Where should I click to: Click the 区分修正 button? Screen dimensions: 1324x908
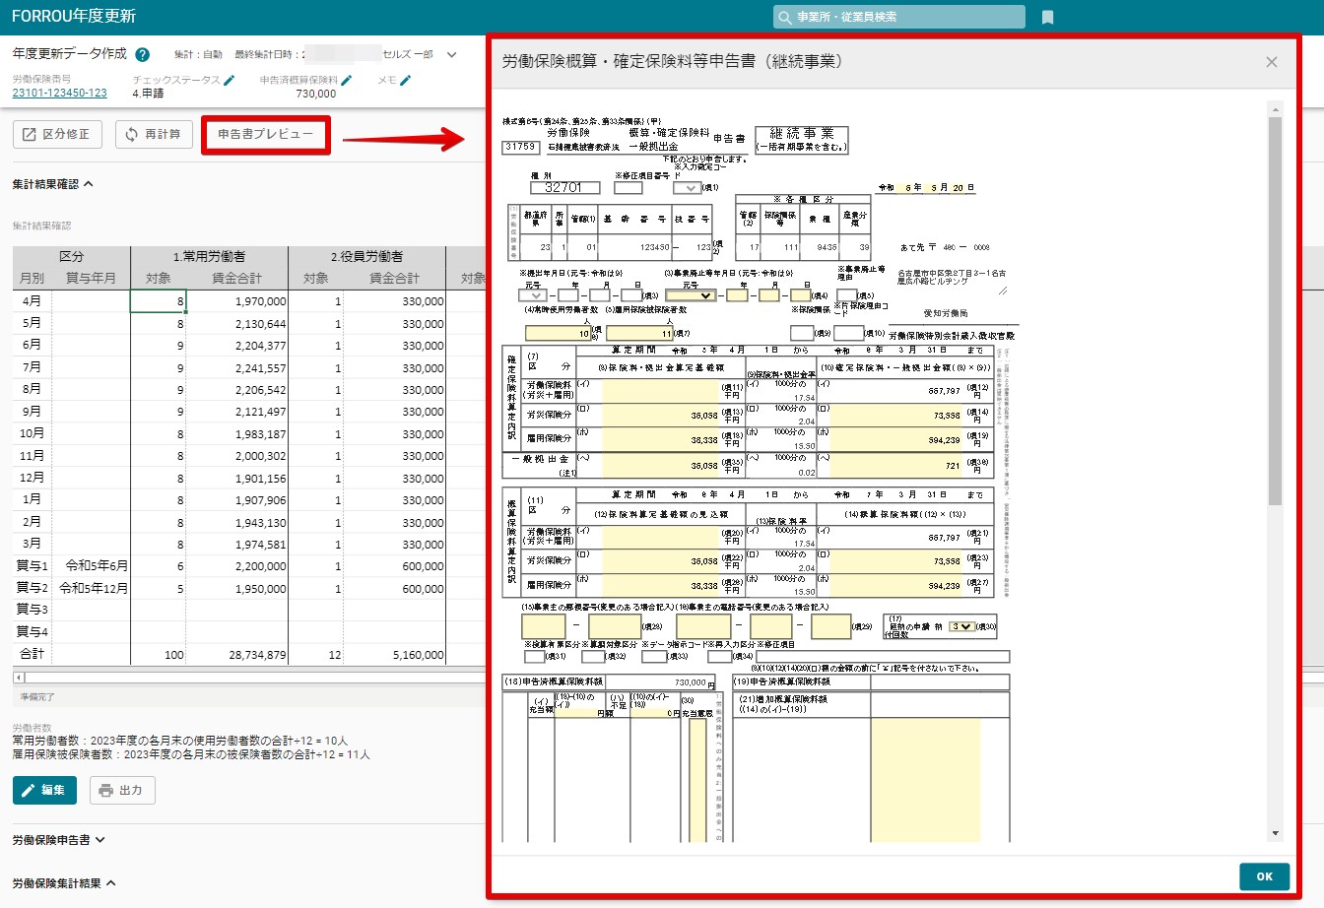click(x=57, y=134)
